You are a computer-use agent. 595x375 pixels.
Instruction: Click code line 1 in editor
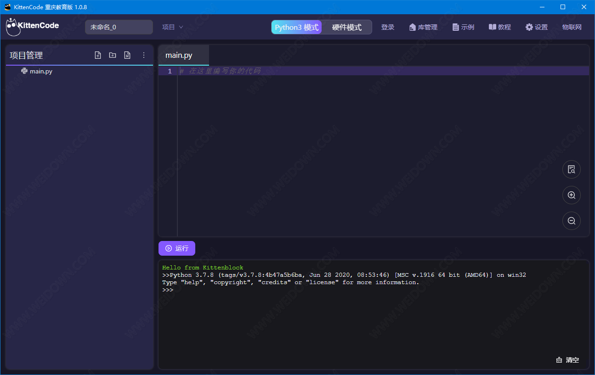(383, 71)
